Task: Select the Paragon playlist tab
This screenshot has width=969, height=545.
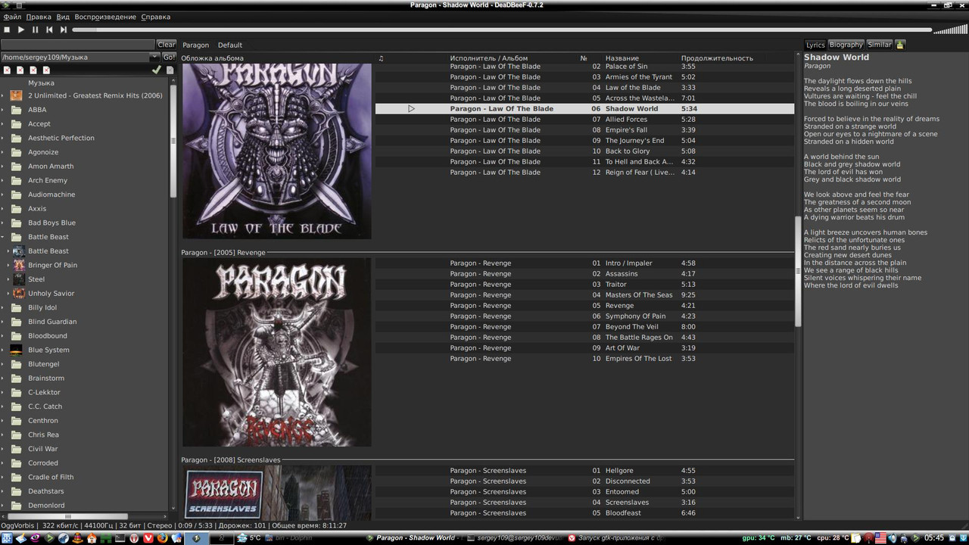Action: point(195,45)
